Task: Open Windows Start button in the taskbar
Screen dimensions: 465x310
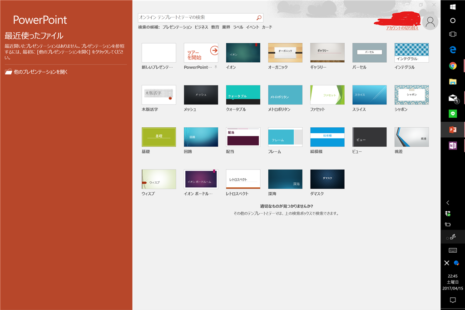Action: (453, 7)
